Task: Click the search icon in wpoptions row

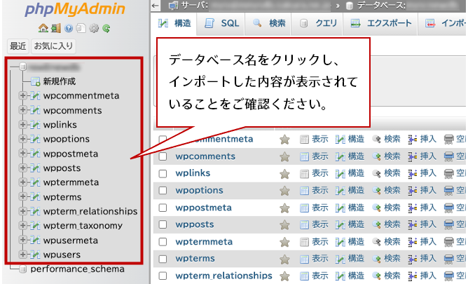Action: coord(377,191)
